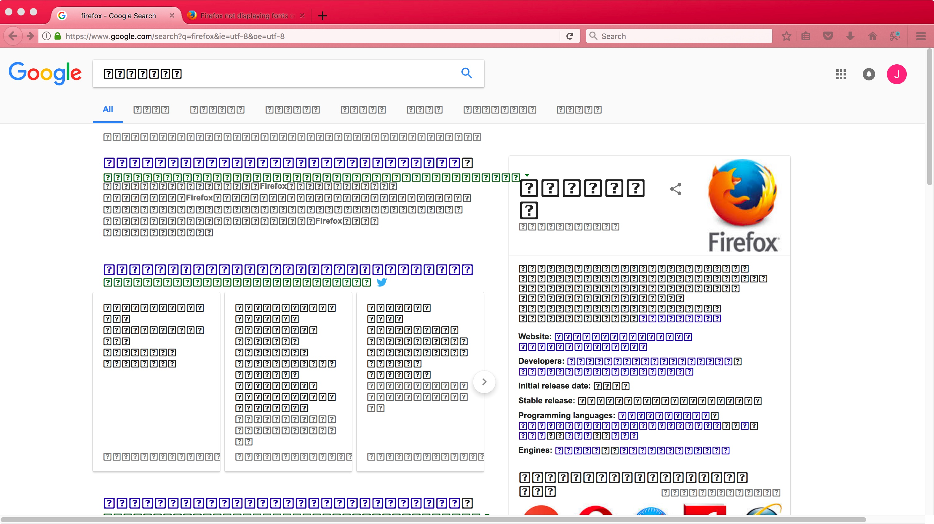Open the Firefox hamburger menu
934x524 pixels.
(x=921, y=36)
